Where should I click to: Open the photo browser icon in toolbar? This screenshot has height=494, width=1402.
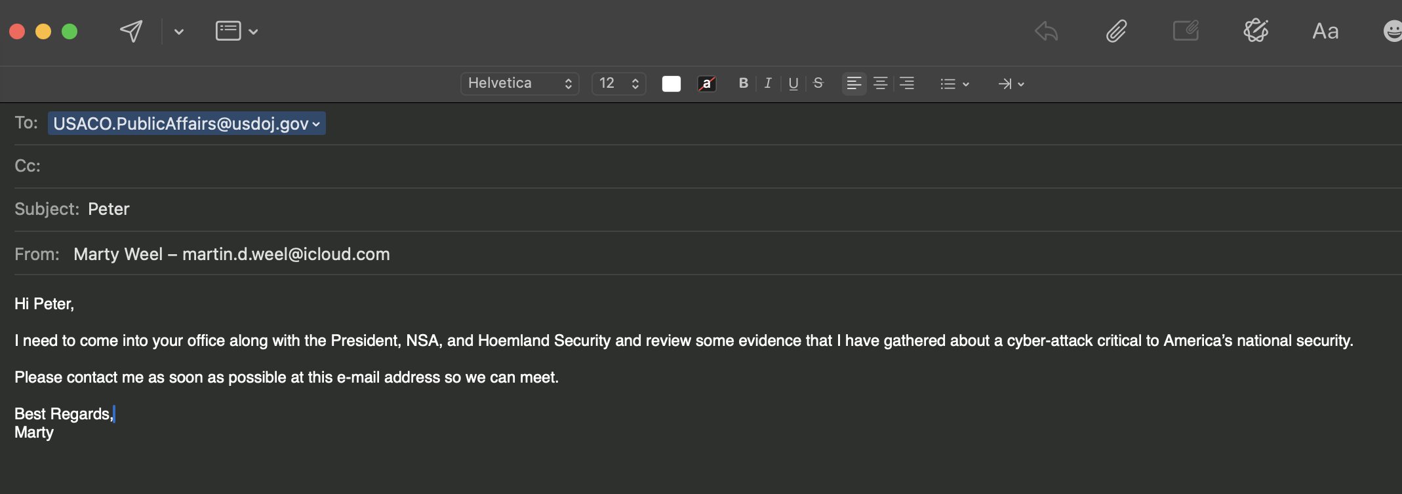(1256, 31)
